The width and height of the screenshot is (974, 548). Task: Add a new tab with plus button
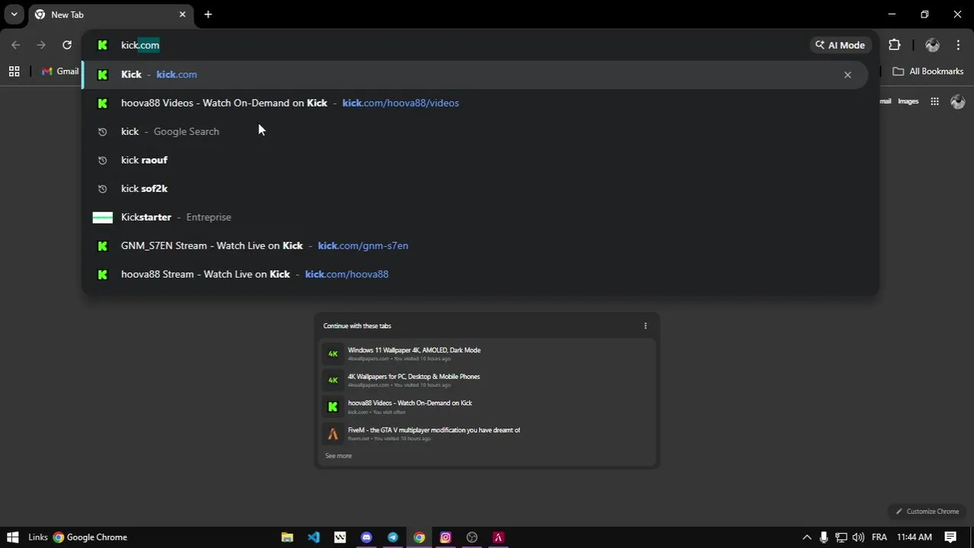point(208,14)
